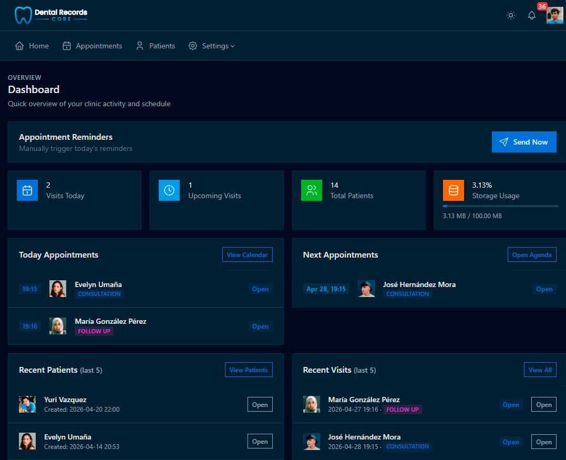Click Evelyn Umaña's photo in Today Appointments
The width and height of the screenshot is (566, 460).
[58, 289]
